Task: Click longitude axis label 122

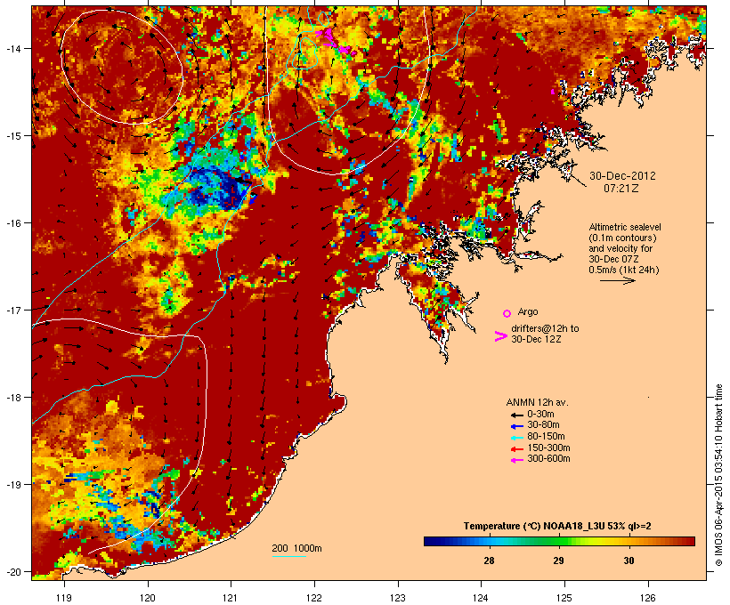Action: tap(314, 598)
